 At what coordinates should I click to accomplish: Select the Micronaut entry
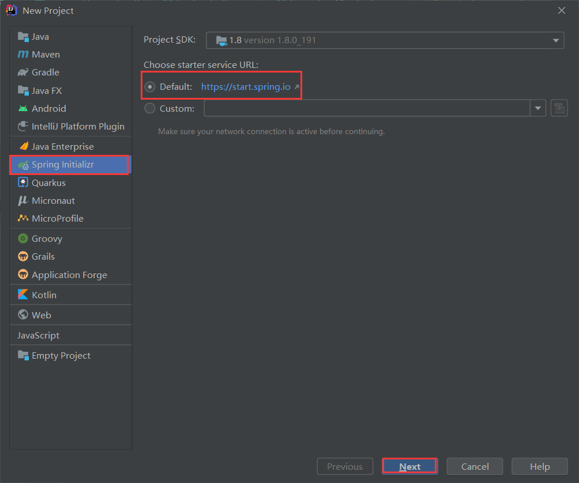[x=70, y=200]
